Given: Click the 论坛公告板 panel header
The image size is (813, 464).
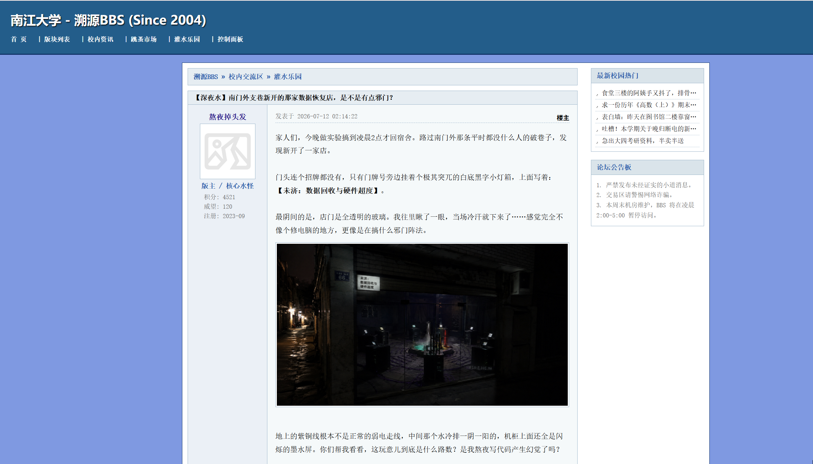Looking at the screenshot, I should point(647,167).
